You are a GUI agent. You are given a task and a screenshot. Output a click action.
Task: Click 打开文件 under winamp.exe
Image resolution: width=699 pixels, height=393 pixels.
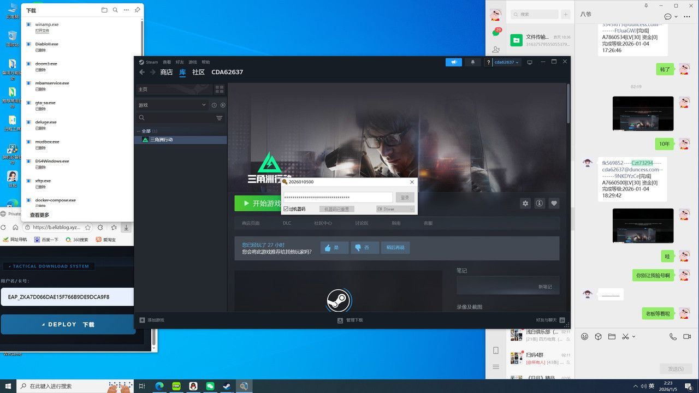(x=42, y=31)
